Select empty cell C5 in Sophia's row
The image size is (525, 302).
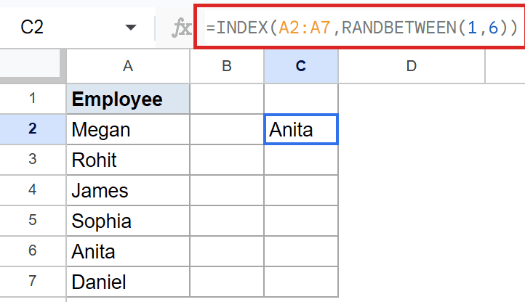(x=301, y=221)
